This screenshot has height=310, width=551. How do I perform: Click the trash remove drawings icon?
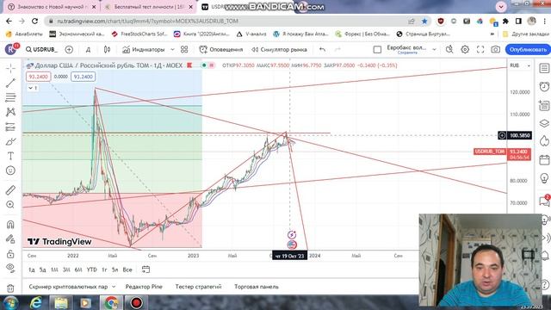[x=10, y=288]
